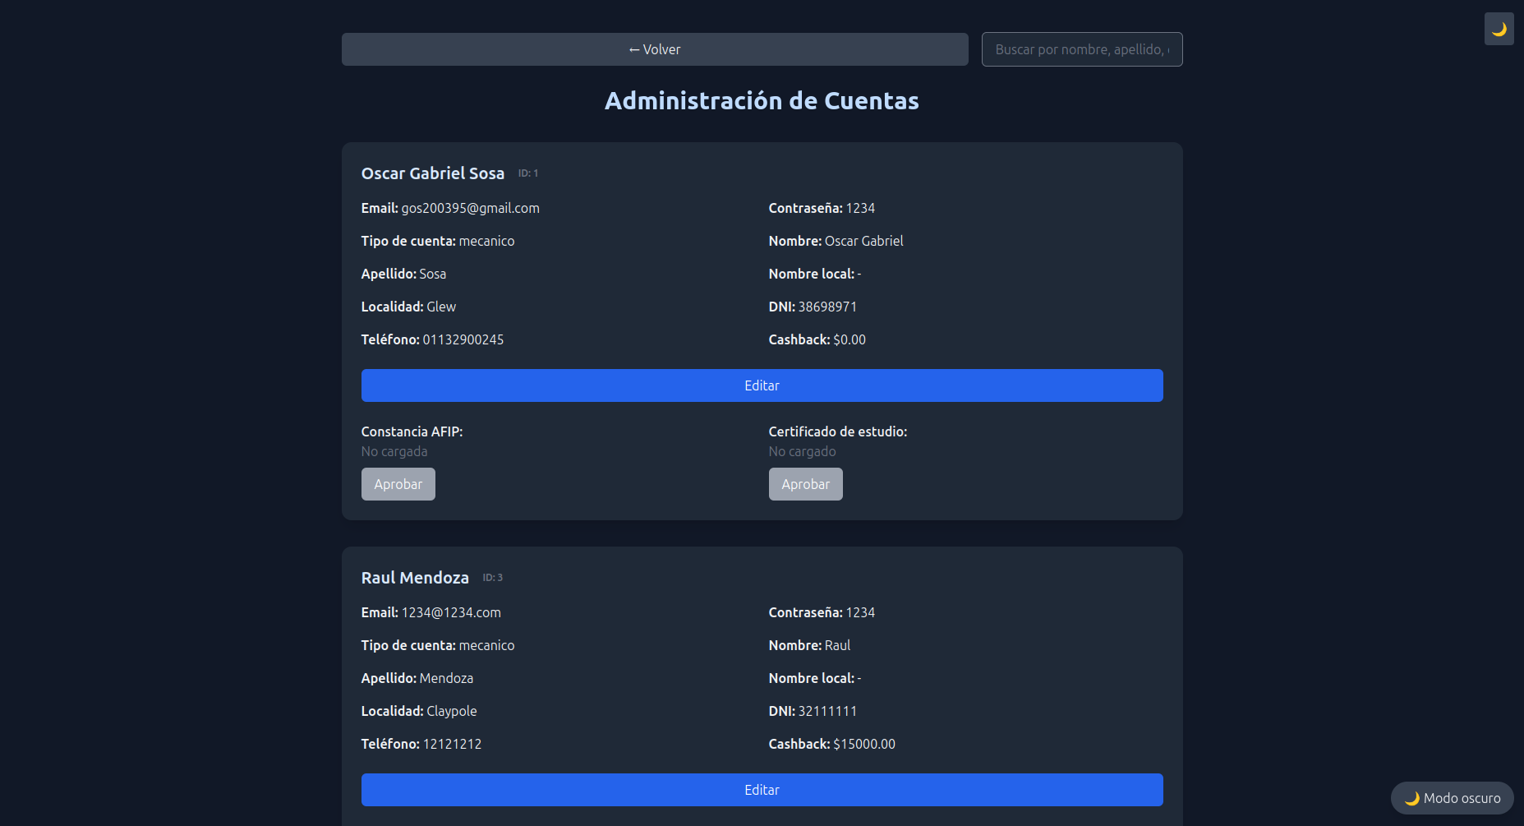Viewport: 1524px width, 826px height.
Task: Click the email gos200395@gmail.com
Action: [x=470, y=208]
